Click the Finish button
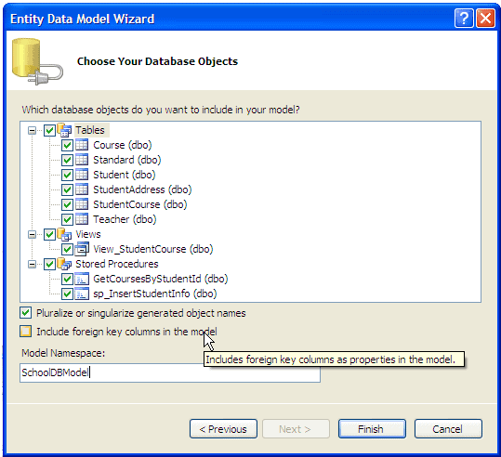This screenshot has width=501, height=457. (x=372, y=429)
